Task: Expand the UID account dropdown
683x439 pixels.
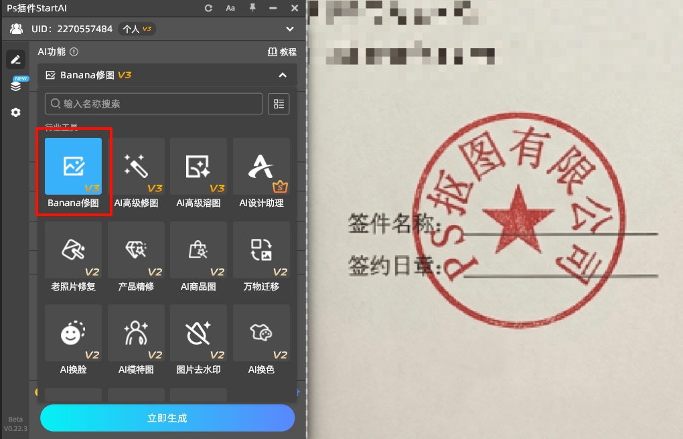Action: 289,29
